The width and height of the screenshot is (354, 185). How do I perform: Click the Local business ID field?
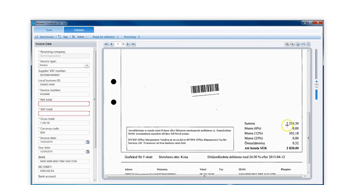tap(64, 85)
